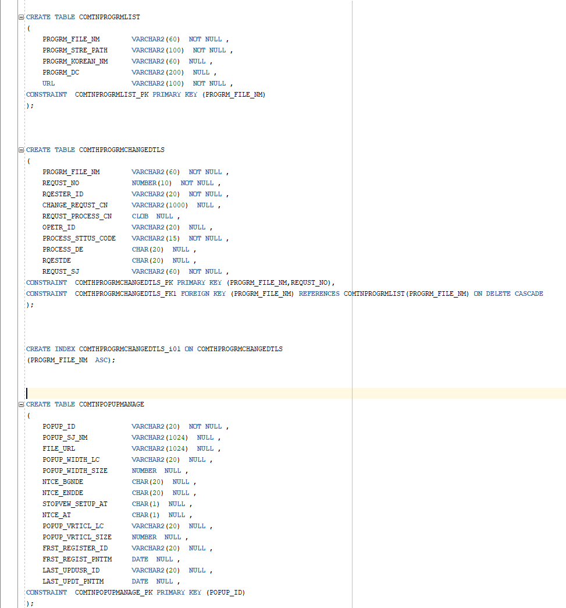Click the ASC keyword in index definition

(x=101, y=360)
